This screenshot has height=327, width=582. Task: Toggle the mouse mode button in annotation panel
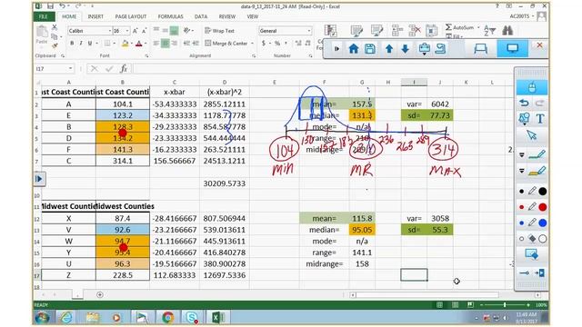531,87
